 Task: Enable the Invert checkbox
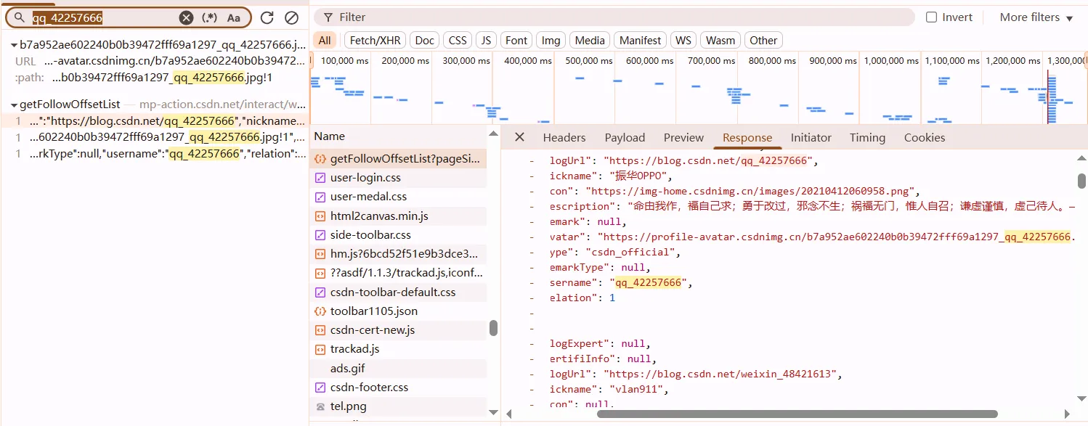pyautogui.click(x=931, y=17)
